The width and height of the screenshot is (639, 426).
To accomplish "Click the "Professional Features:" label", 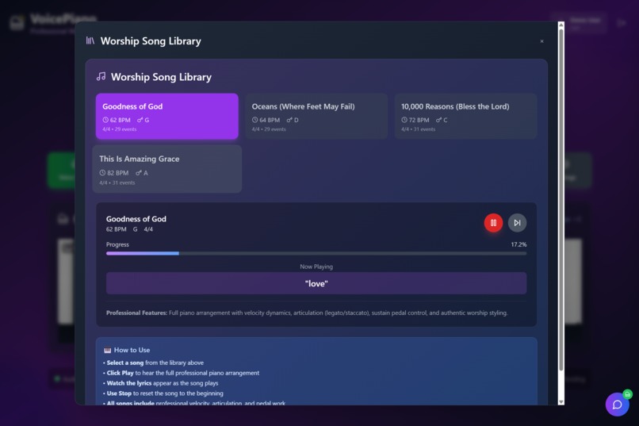I will [136, 313].
